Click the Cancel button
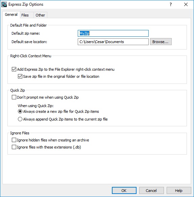Screen dimensions: 194x197 pos(151,191)
